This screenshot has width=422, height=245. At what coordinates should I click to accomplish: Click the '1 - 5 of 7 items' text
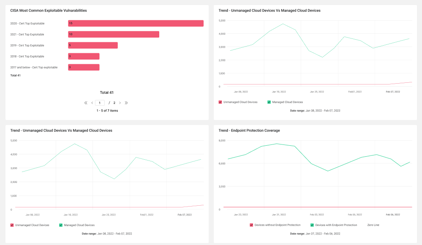(107, 111)
